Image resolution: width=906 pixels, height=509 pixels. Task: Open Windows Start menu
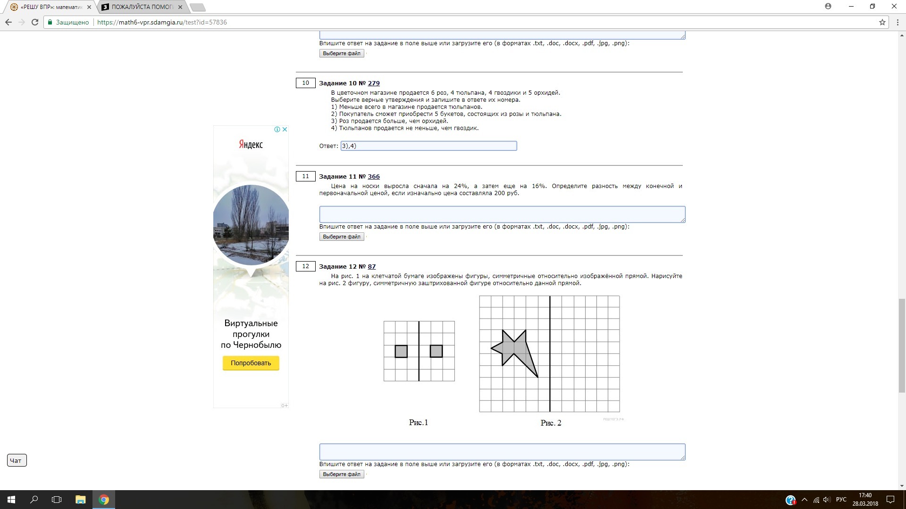[x=11, y=500]
